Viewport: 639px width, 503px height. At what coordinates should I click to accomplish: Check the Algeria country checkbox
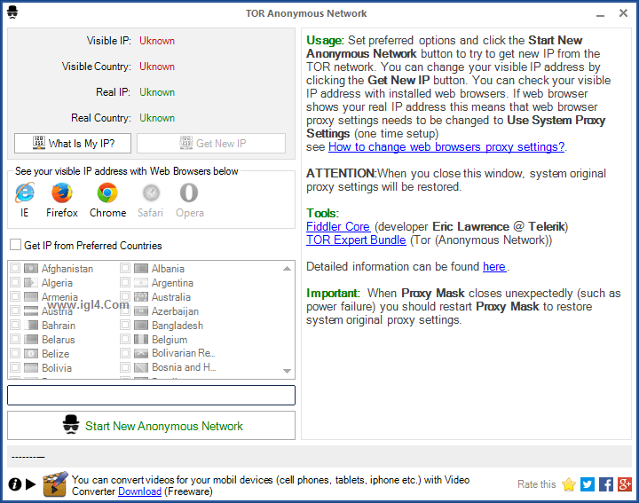[x=15, y=282]
